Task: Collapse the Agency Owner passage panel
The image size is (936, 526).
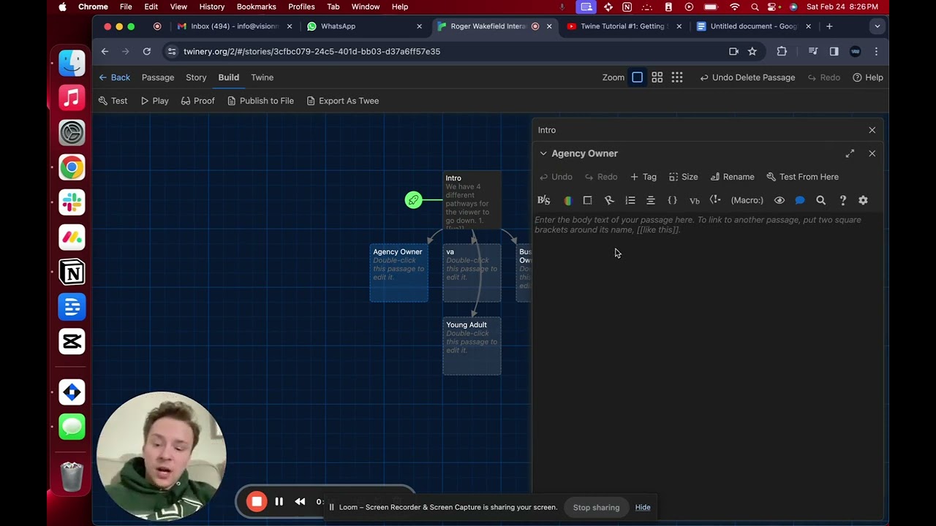Action: click(x=543, y=153)
